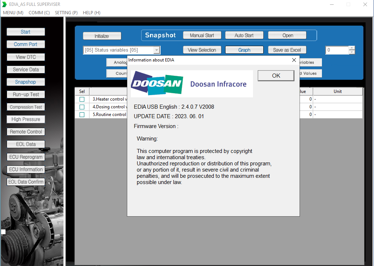Click the Firmware Version label
This screenshot has width=374, height=266.
[156, 126]
